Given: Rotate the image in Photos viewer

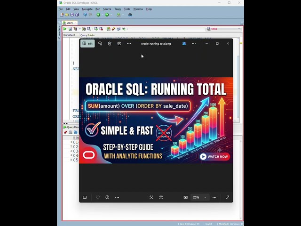Looking at the screenshot, I should coord(100,44).
